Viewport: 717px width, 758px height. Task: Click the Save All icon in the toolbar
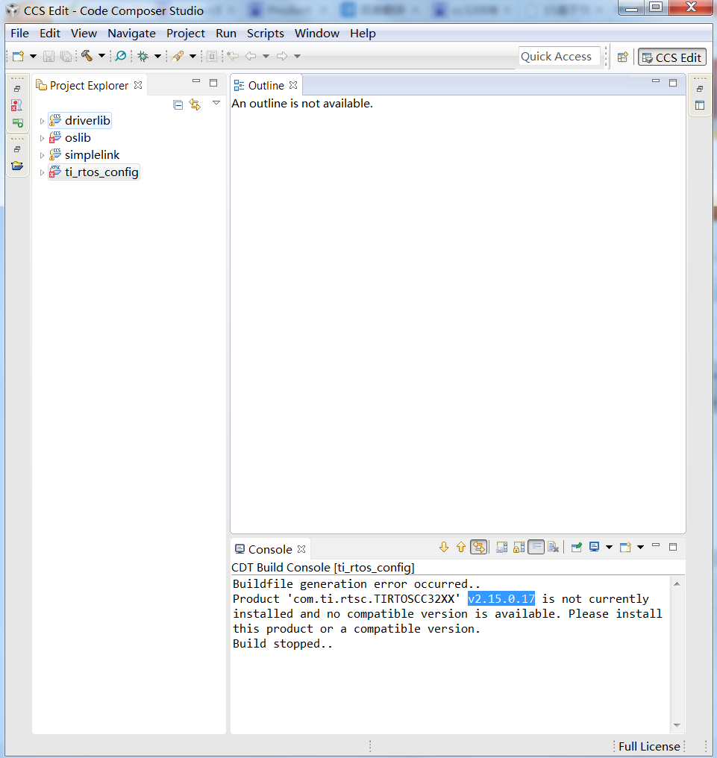(66, 57)
